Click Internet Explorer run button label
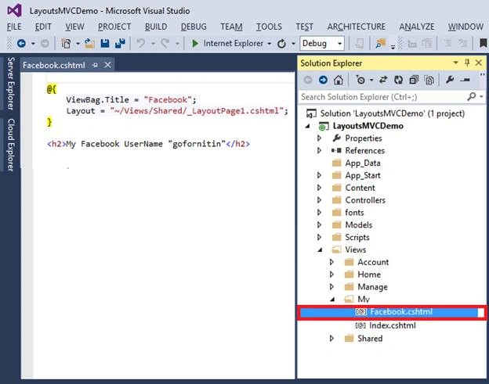The height and width of the screenshot is (384, 489). coord(234,43)
